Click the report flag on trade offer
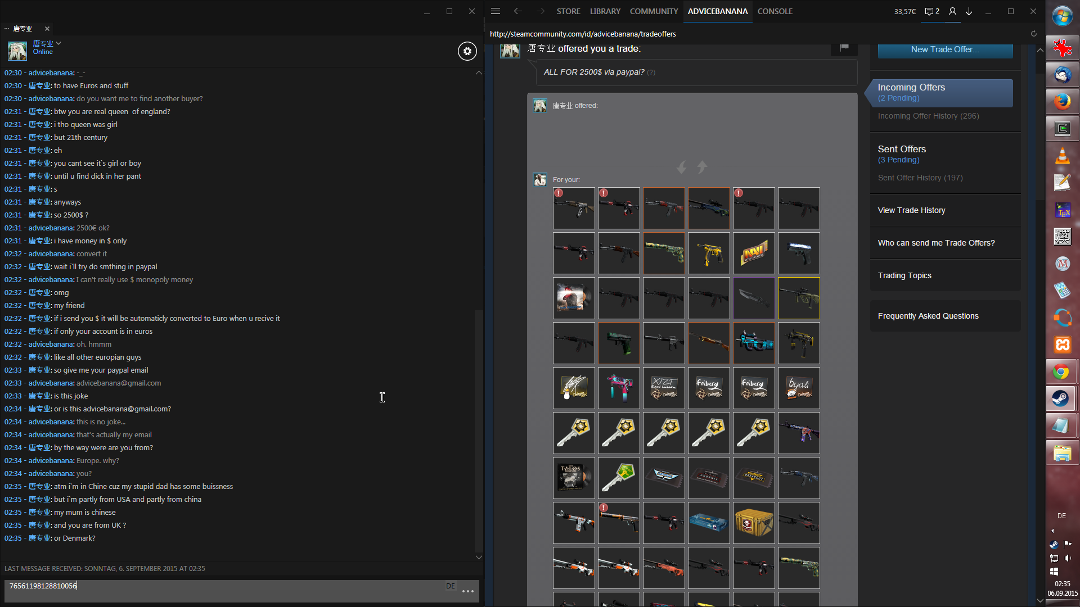The image size is (1080, 607). coord(844,48)
